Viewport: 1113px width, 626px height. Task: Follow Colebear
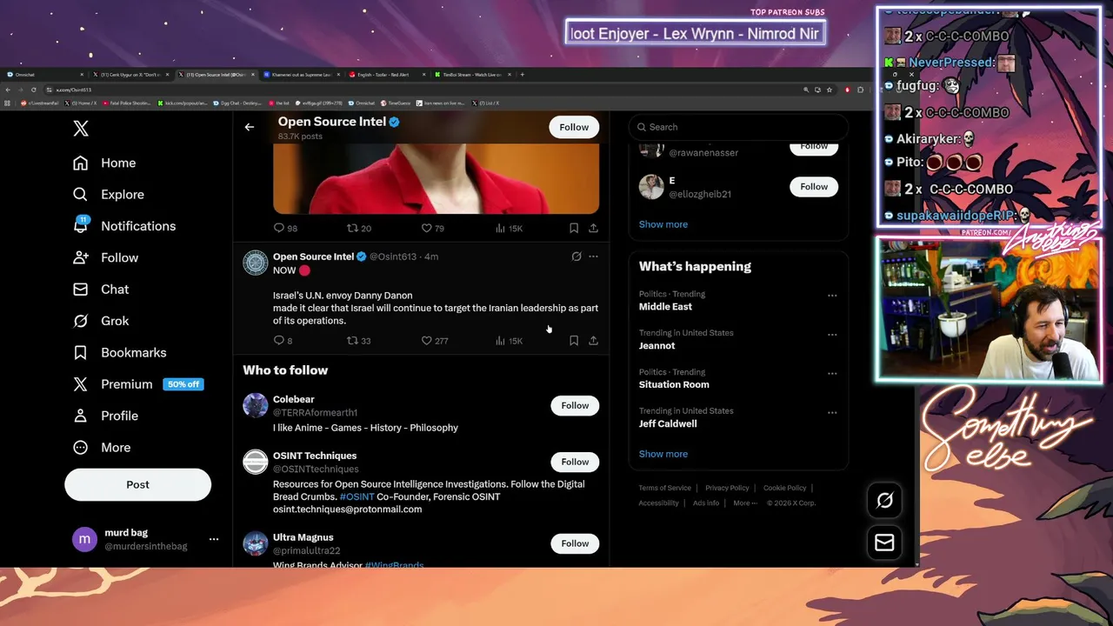click(x=575, y=405)
